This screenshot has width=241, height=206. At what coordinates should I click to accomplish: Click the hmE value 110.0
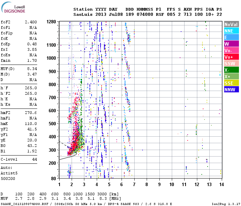click(x=31, y=124)
